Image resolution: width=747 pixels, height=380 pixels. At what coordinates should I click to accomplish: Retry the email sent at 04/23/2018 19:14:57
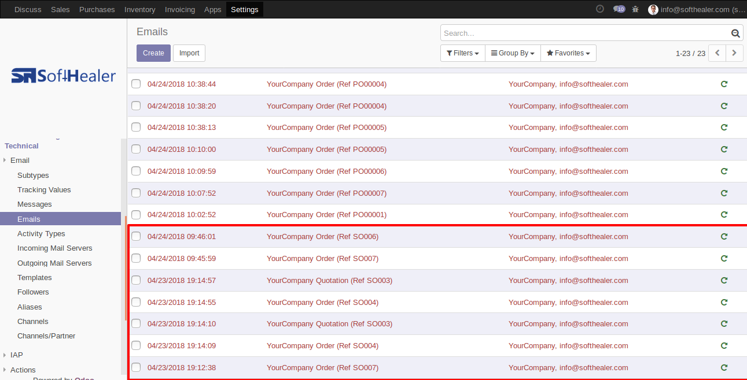pyautogui.click(x=724, y=281)
